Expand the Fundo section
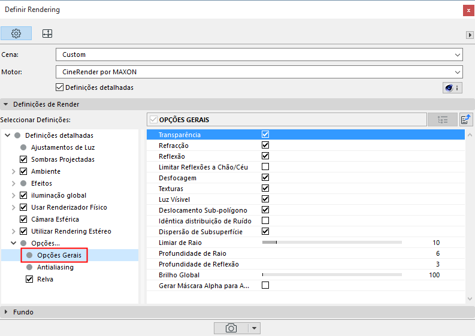This screenshot has height=336, width=475. (x=6, y=312)
